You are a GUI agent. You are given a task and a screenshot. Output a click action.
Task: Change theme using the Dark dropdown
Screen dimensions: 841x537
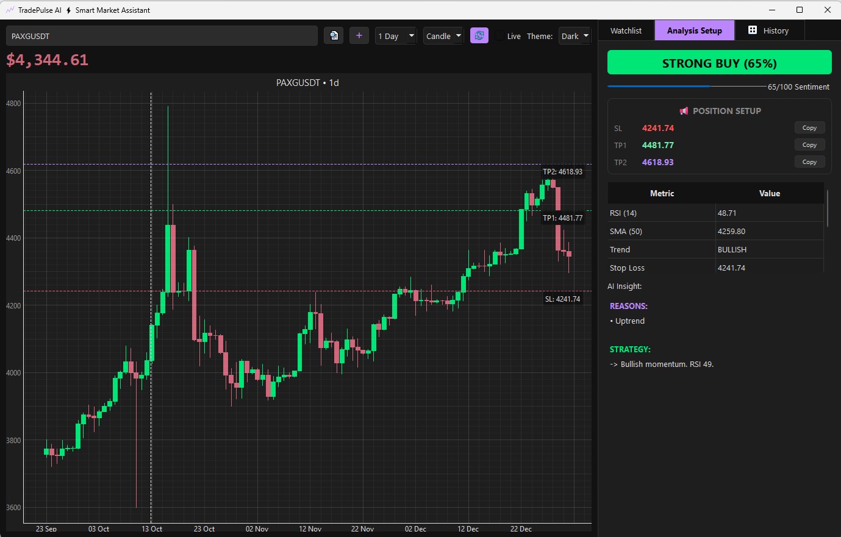coord(574,35)
